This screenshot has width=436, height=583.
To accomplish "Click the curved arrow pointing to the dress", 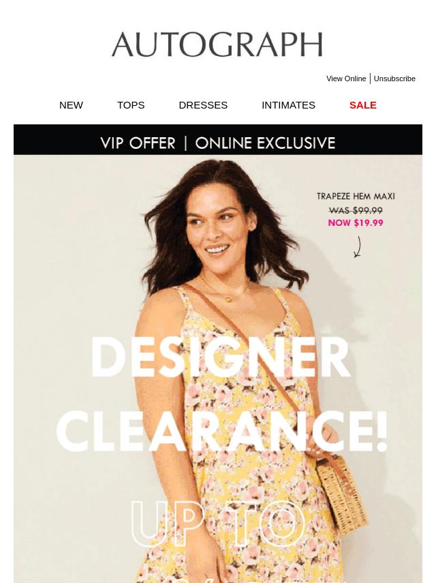I will (358, 247).
